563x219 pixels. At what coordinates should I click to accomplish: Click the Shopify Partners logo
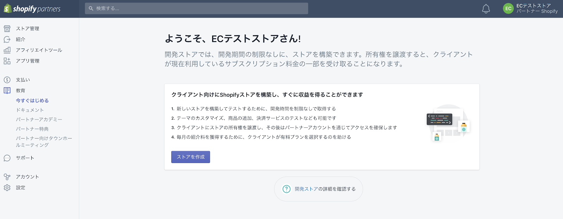32,9
